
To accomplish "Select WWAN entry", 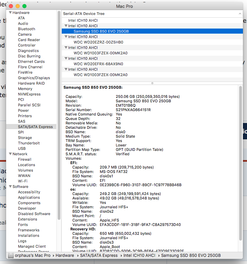I will pyautogui.click(x=24, y=176).
